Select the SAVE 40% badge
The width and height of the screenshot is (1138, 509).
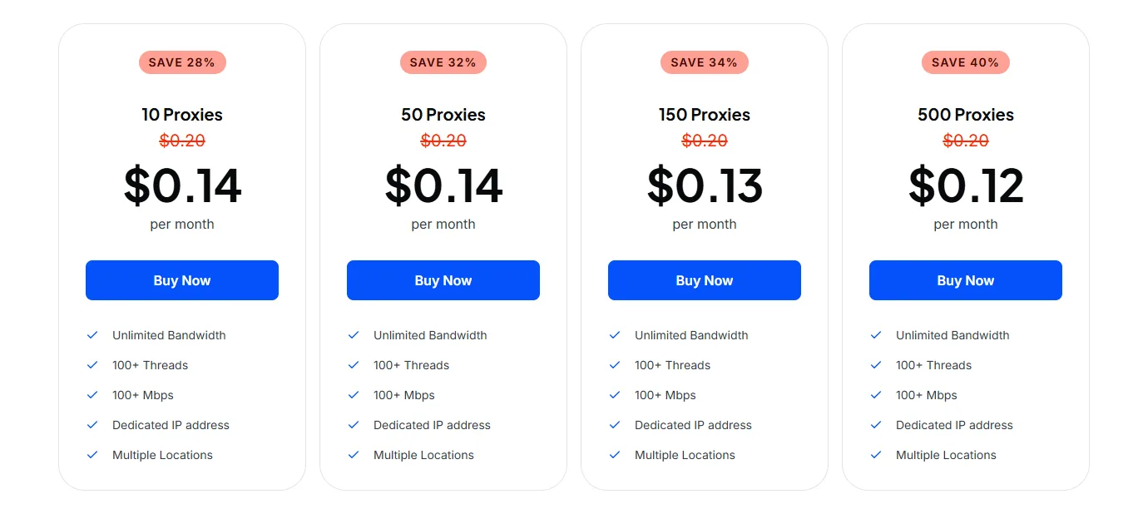tap(965, 62)
